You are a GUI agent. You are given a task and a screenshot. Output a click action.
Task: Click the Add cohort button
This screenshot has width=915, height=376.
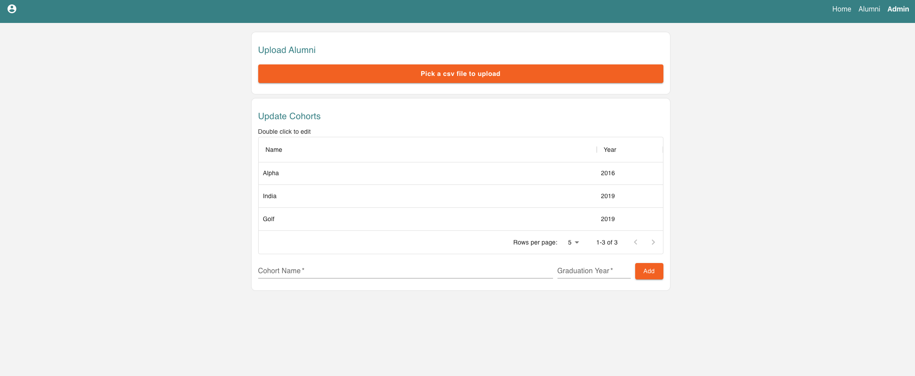coord(649,271)
